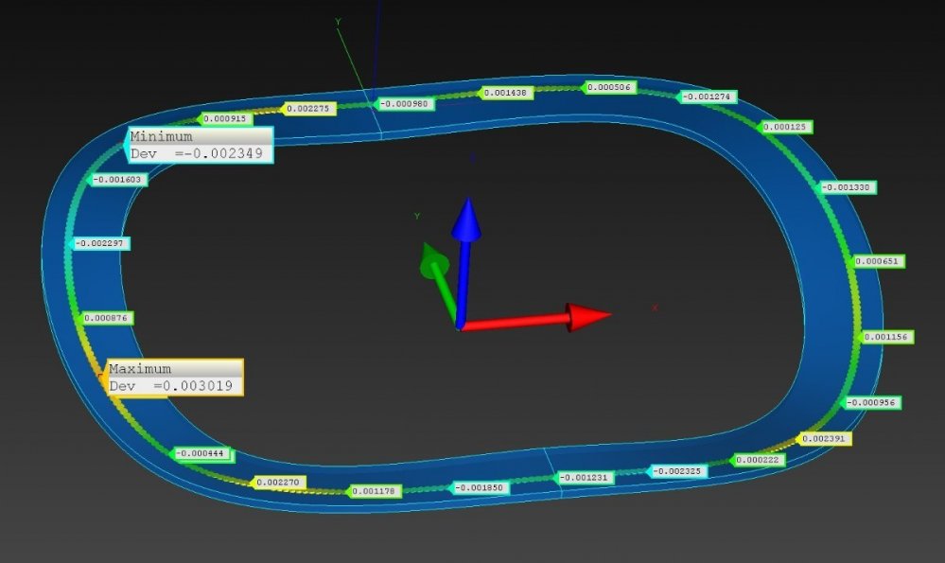
Task: Click the -0.001330 deviation annotation
Action: 847,187
